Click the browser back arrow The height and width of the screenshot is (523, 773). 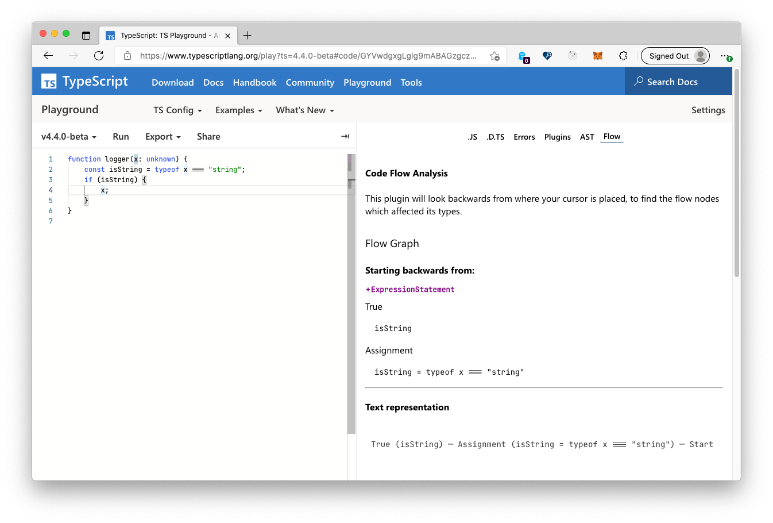48,56
